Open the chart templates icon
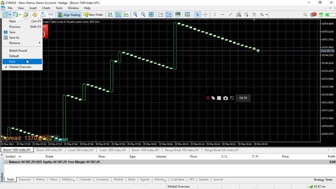The height and width of the screenshot is (189, 336). click(187, 15)
